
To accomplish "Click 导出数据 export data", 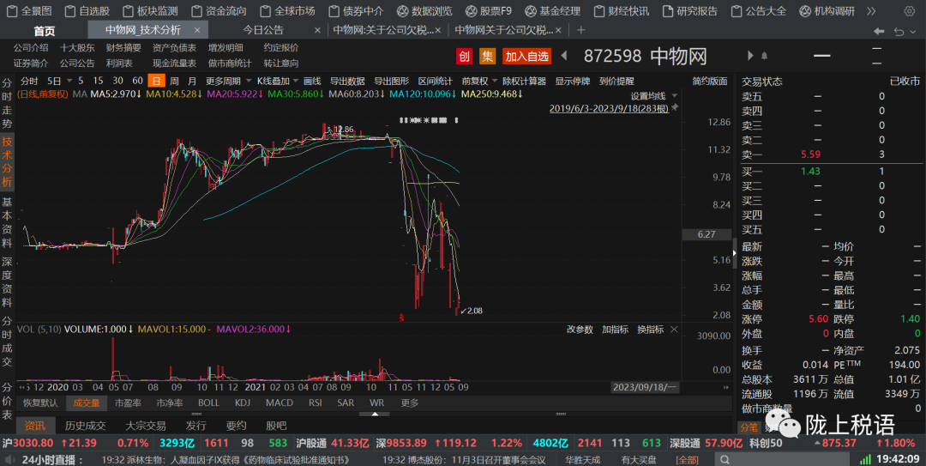I will click(347, 81).
